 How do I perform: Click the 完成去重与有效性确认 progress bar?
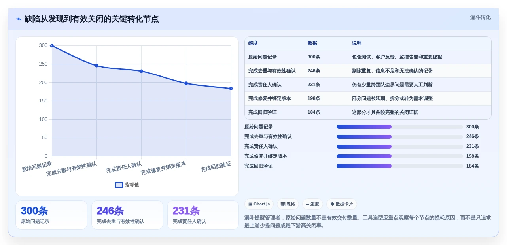[x=399, y=137]
